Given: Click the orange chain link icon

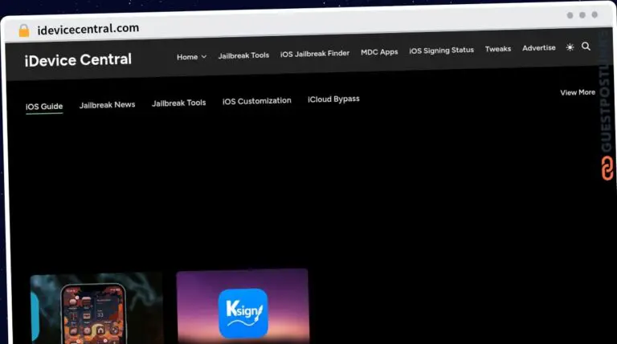Looking at the screenshot, I should (607, 168).
